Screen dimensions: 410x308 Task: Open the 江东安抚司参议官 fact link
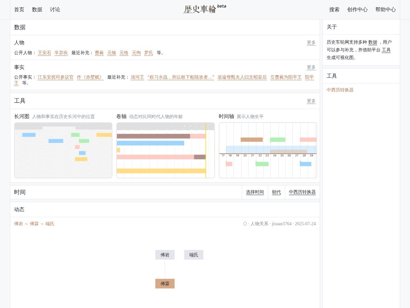pos(56,77)
